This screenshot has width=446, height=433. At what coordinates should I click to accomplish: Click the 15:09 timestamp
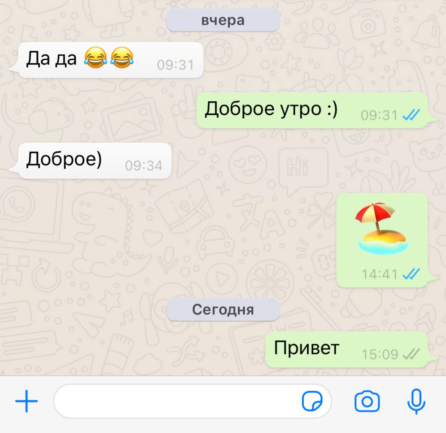point(380,354)
